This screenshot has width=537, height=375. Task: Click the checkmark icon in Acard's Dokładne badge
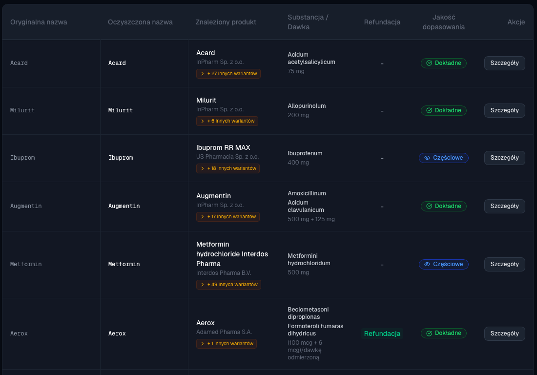429,63
